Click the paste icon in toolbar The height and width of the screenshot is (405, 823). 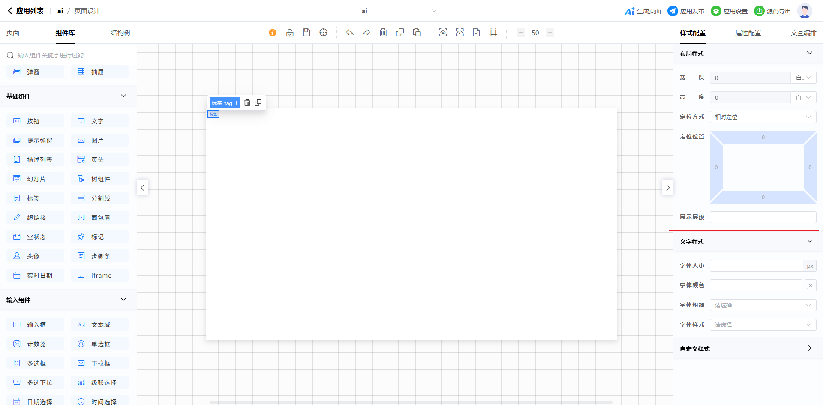tap(417, 33)
